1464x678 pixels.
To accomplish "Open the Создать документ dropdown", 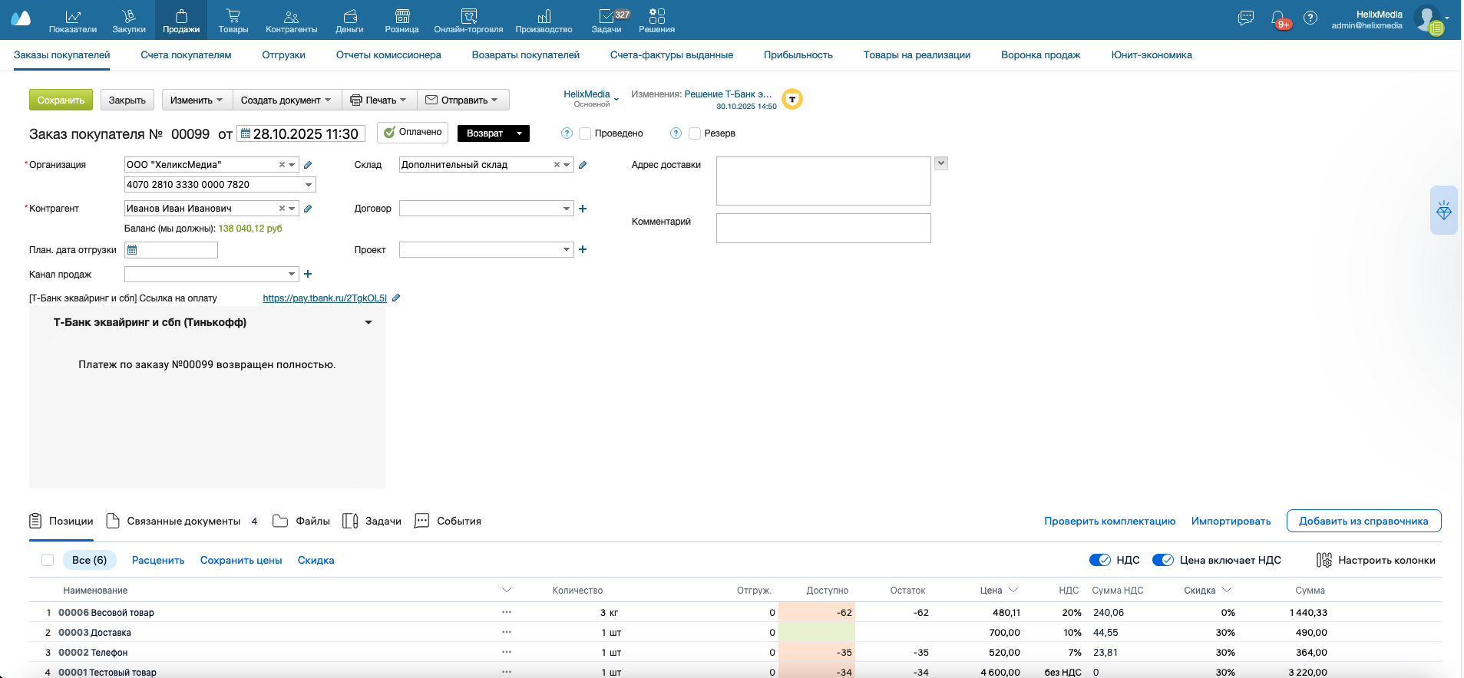I will pos(286,100).
